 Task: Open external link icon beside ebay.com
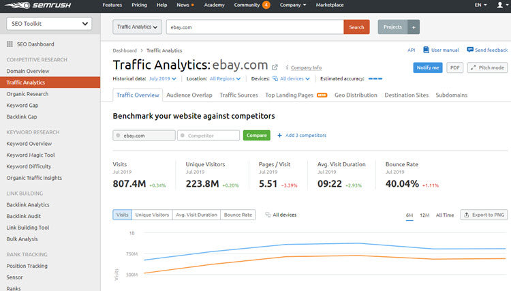point(275,67)
